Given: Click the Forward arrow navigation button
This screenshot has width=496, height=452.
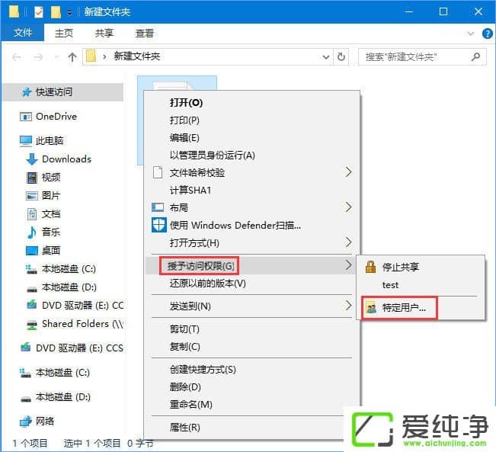Looking at the screenshot, I should tap(38, 57).
